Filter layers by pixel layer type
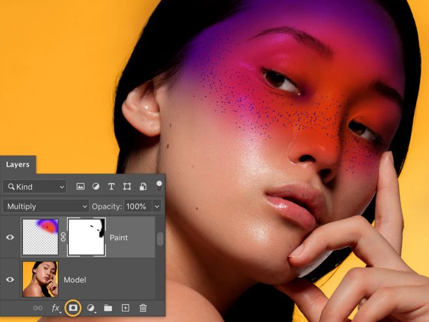The image size is (429, 322). [x=81, y=187]
